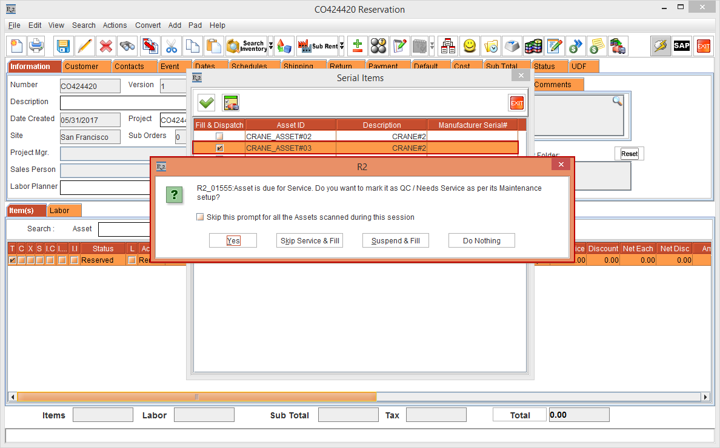Image resolution: width=720 pixels, height=448 pixels.
Task: Click the binoculars find icon
Action: click(127, 46)
